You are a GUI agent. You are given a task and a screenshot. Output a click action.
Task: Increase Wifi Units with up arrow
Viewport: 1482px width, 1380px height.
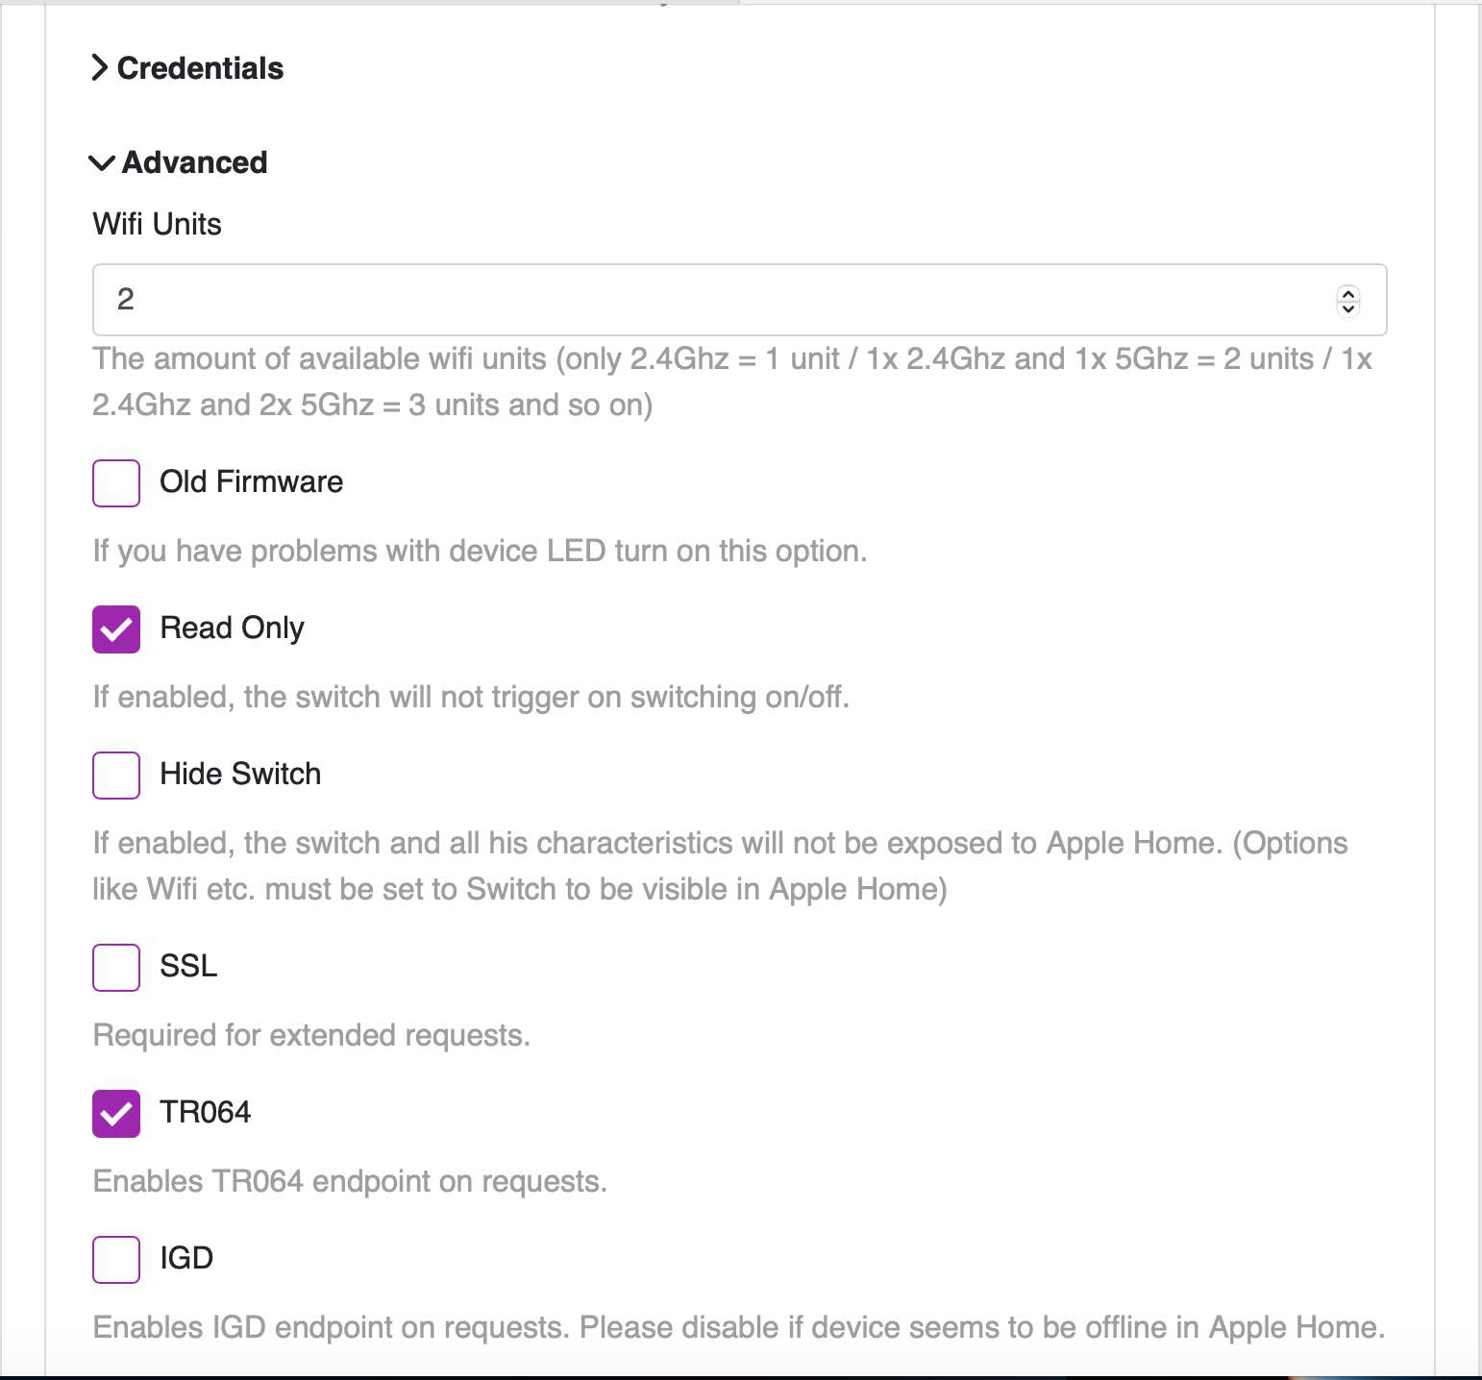pyautogui.click(x=1348, y=293)
